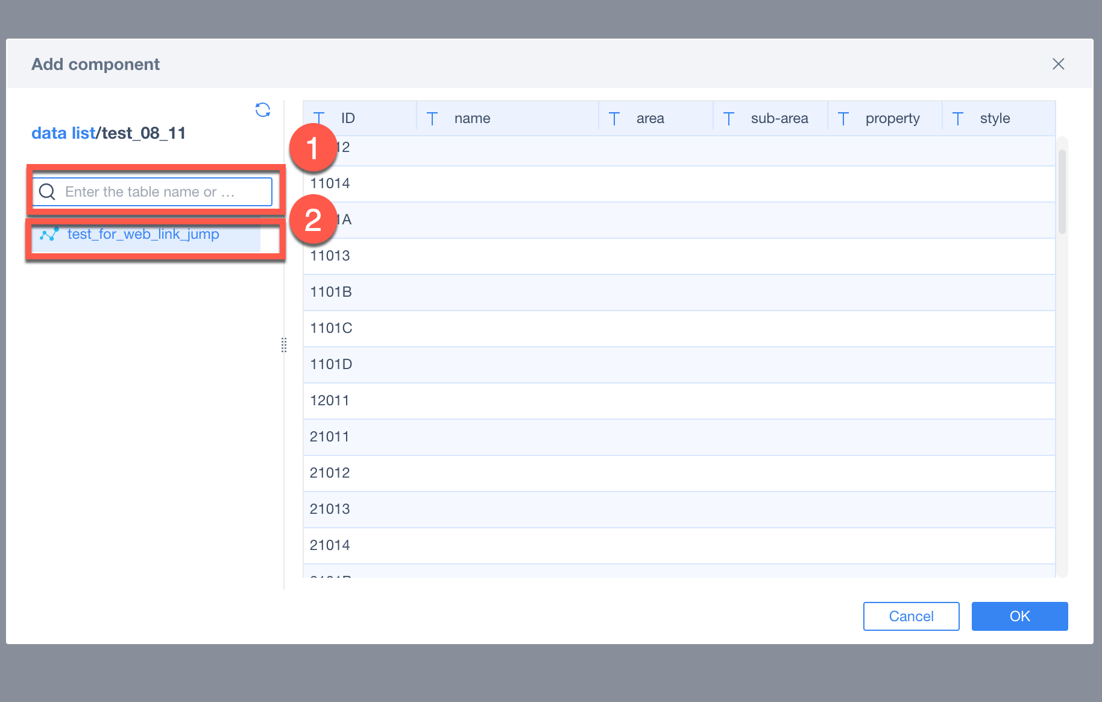This screenshot has width=1102, height=702.
Task: Select the row with ID 21011
Action: point(679,437)
